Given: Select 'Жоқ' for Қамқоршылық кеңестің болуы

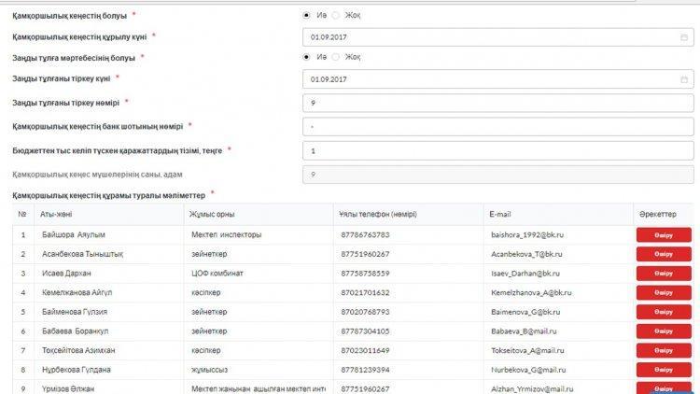Looking at the screenshot, I should tap(336, 15).
